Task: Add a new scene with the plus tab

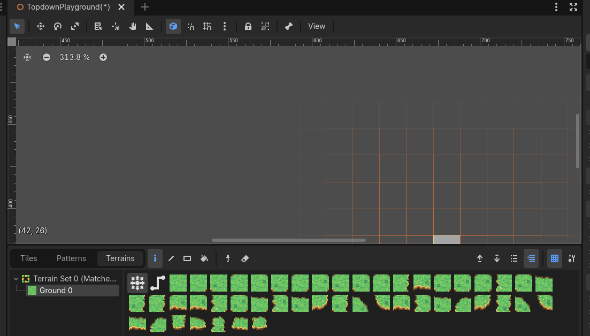Action: (145, 7)
